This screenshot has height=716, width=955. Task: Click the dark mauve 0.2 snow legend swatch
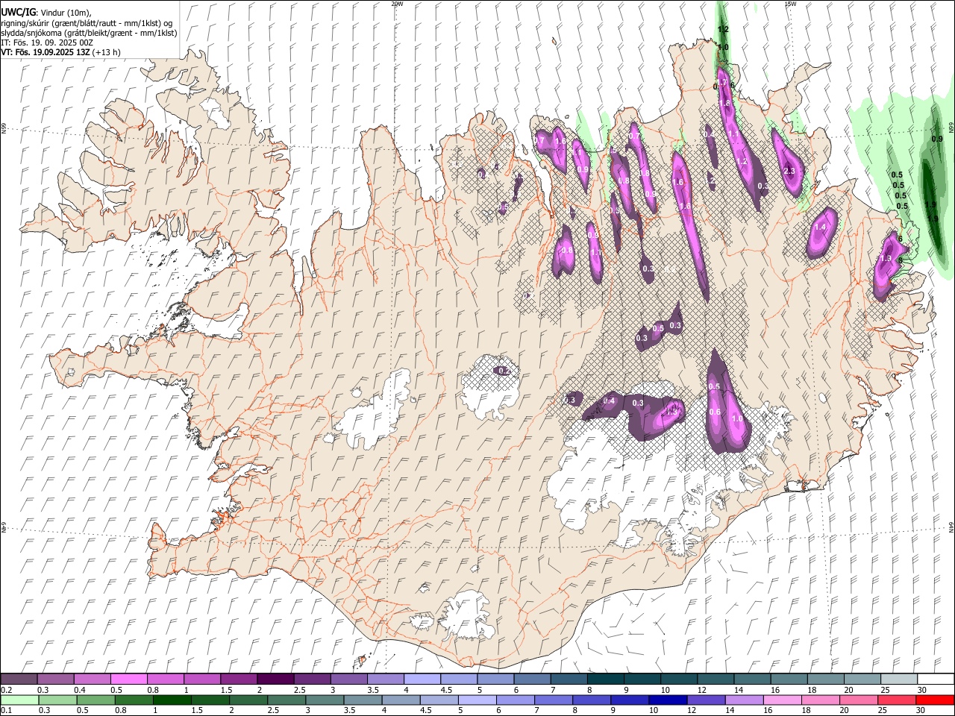coord(19,679)
